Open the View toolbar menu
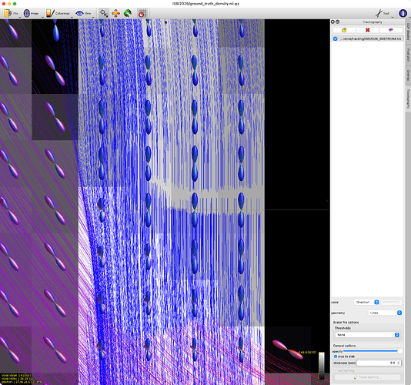 point(83,13)
